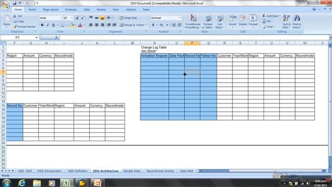
Task: Open the Sample Data sheet tab
Action: point(132,171)
